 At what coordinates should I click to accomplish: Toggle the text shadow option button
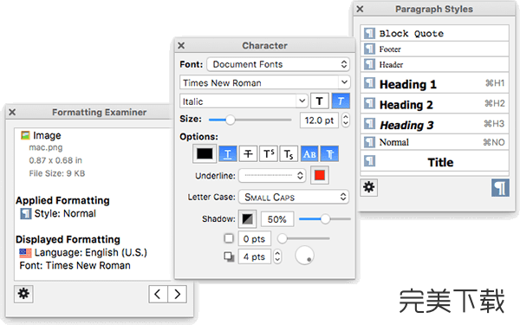[x=329, y=154]
